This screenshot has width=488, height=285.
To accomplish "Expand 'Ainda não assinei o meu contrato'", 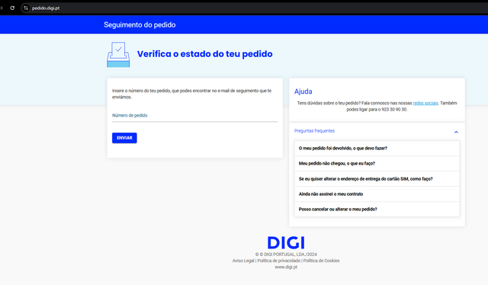I will tap(377, 194).
